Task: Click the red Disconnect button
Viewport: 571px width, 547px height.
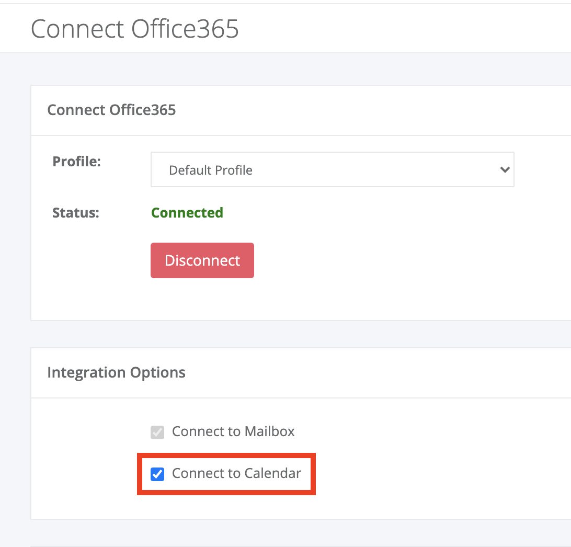Action: coord(202,260)
